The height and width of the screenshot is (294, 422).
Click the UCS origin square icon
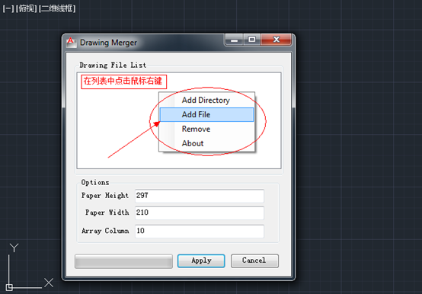click(9, 287)
